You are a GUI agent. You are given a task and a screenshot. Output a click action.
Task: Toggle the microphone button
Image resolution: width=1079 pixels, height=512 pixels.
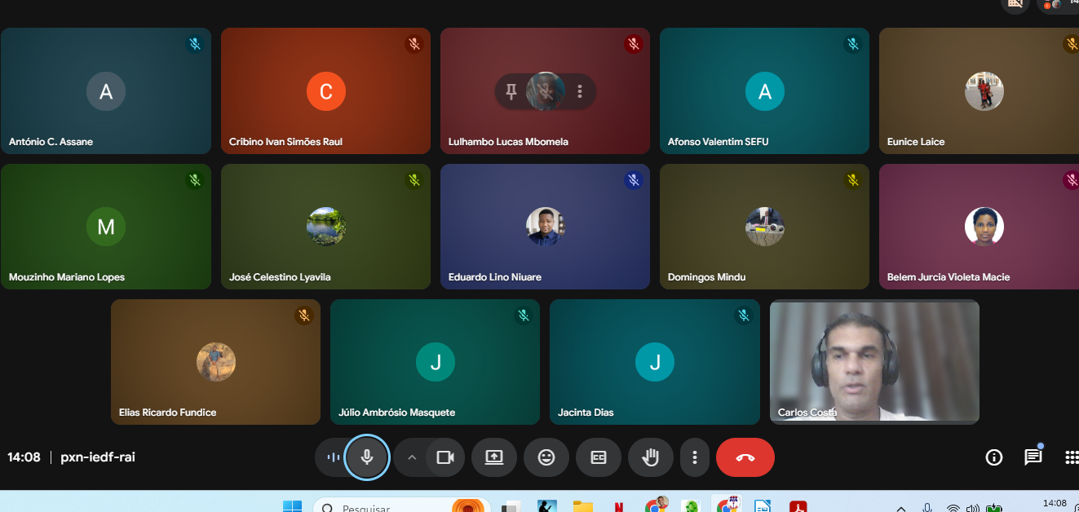click(x=367, y=457)
